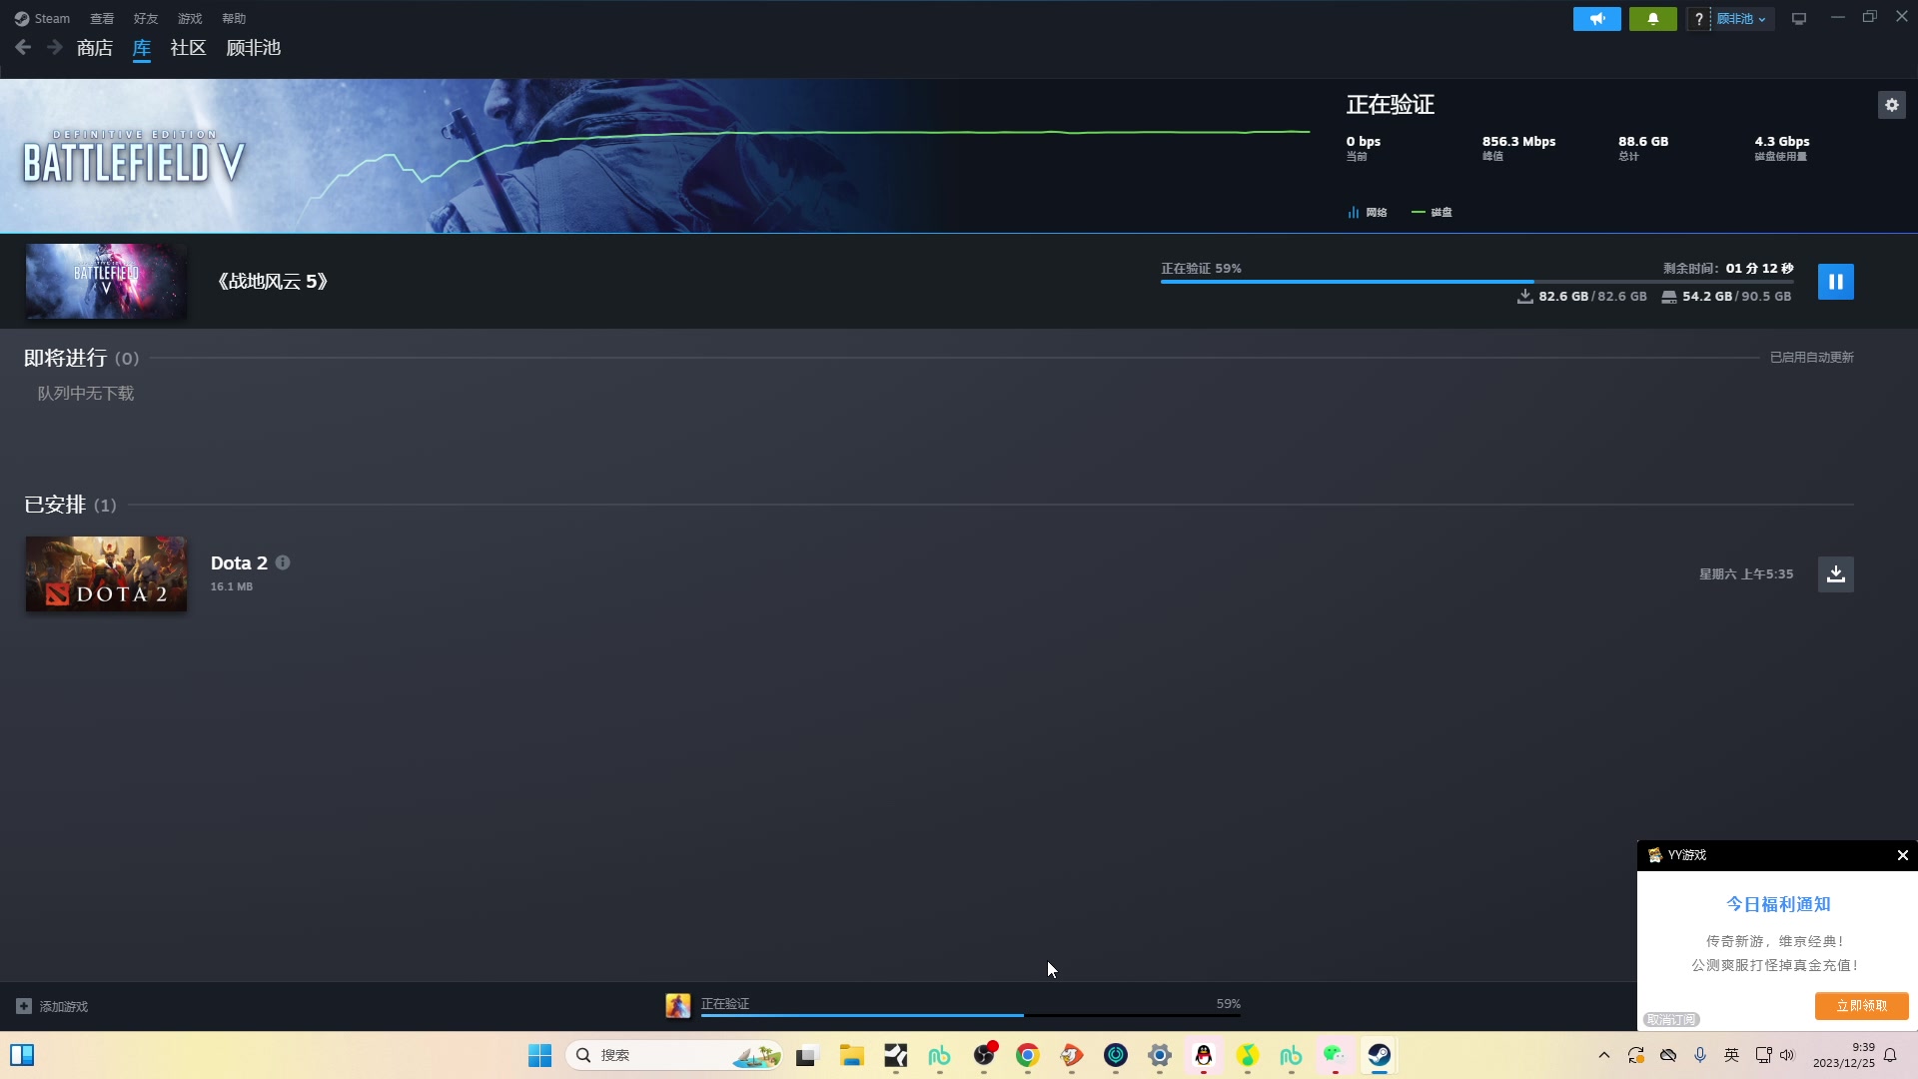Expand the 顾非池 account dropdown

click(x=1742, y=19)
